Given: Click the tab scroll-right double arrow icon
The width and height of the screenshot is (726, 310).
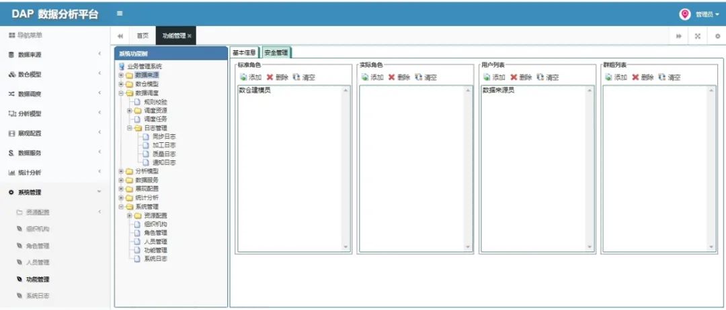Looking at the screenshot, I should pos(679,36).
